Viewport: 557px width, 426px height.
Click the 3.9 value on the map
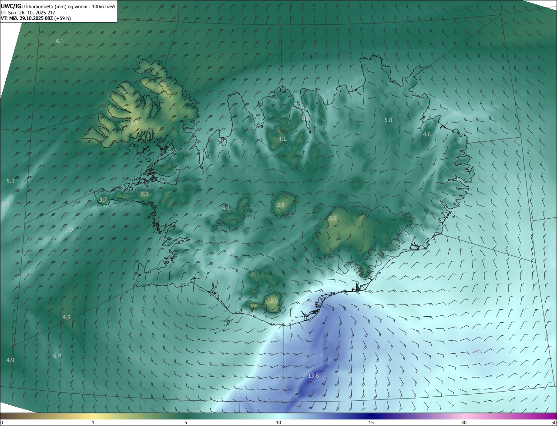pos(144,194)
